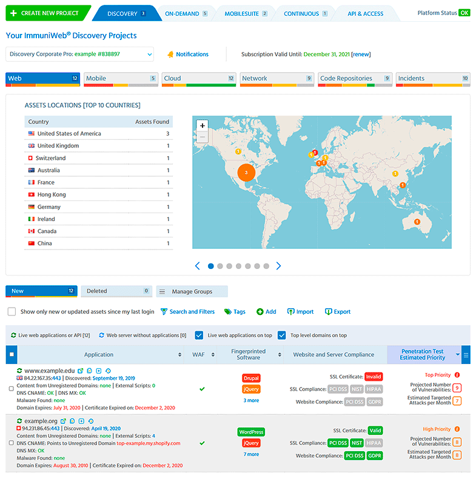Click the Export icon
Screen dimensions: 476x479
328,312
